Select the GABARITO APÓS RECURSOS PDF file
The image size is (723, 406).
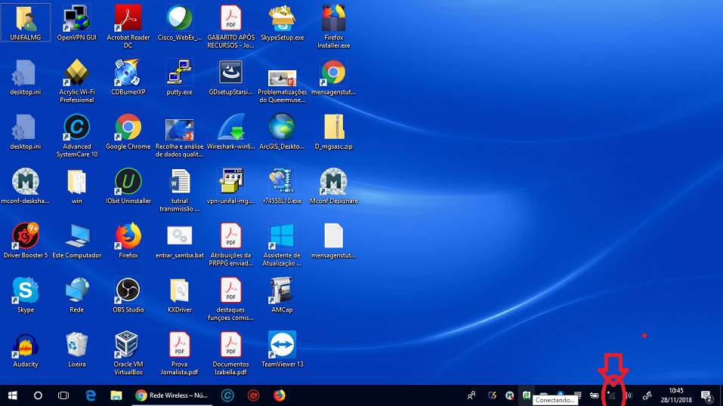pyautogui.click(x=230, y=26)
